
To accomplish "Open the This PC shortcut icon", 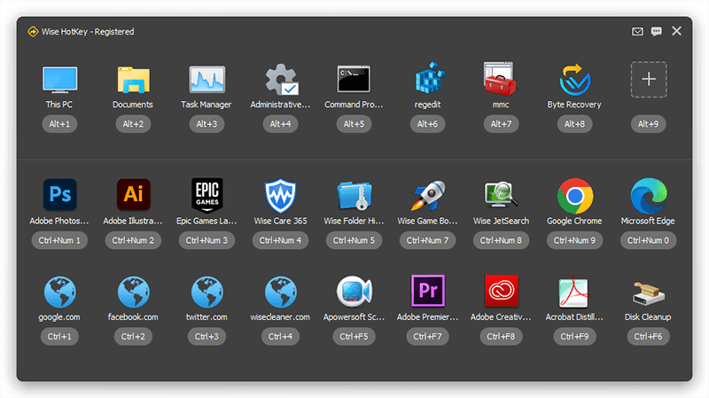I will point(59,80).
